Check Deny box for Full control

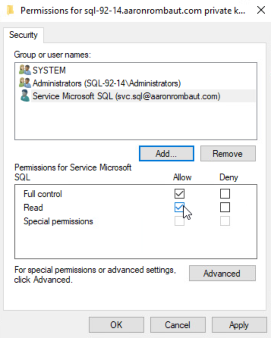tap(225, 194)
